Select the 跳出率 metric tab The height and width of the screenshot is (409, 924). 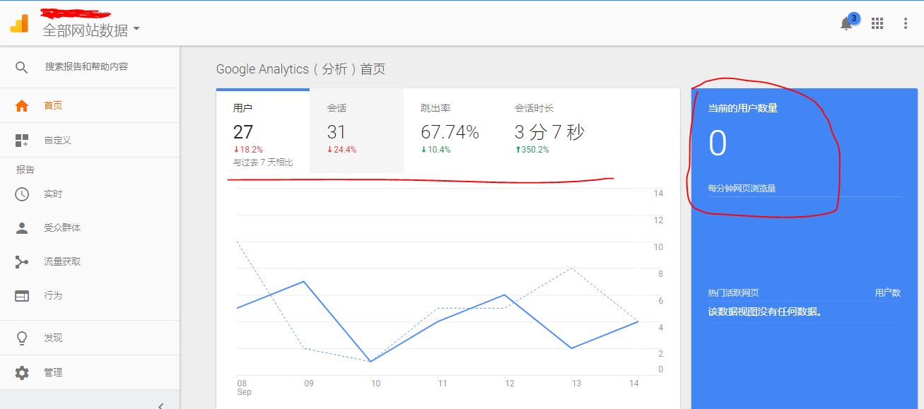pyautogui.click(x=450, y=131)
